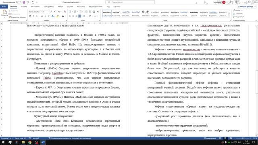Open the Windows Start menu
The image size is (258, 145).
click(x=3, y=142)
